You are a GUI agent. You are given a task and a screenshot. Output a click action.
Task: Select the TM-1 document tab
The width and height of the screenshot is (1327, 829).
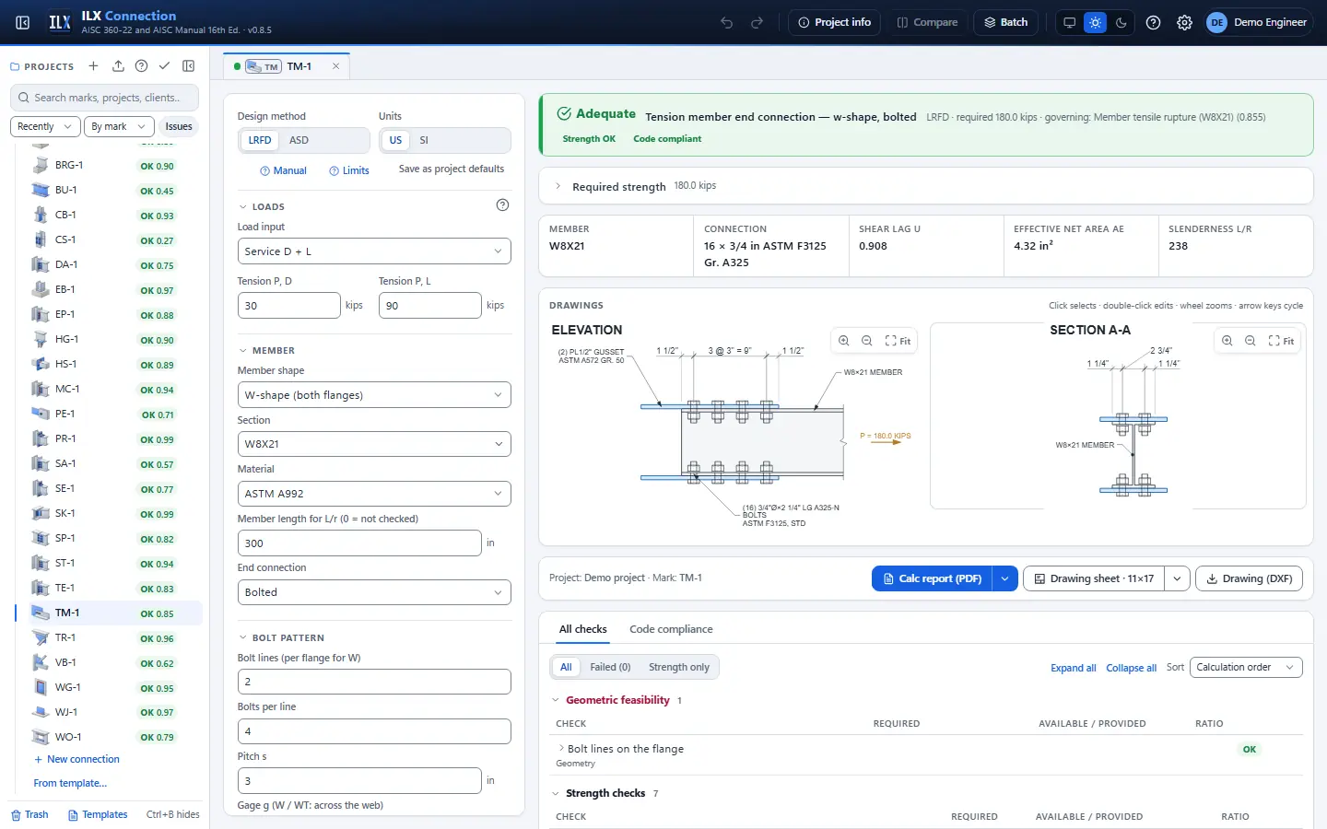286,66
